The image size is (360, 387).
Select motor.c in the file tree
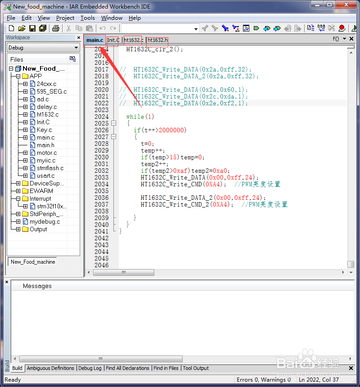tap(47, 153)
